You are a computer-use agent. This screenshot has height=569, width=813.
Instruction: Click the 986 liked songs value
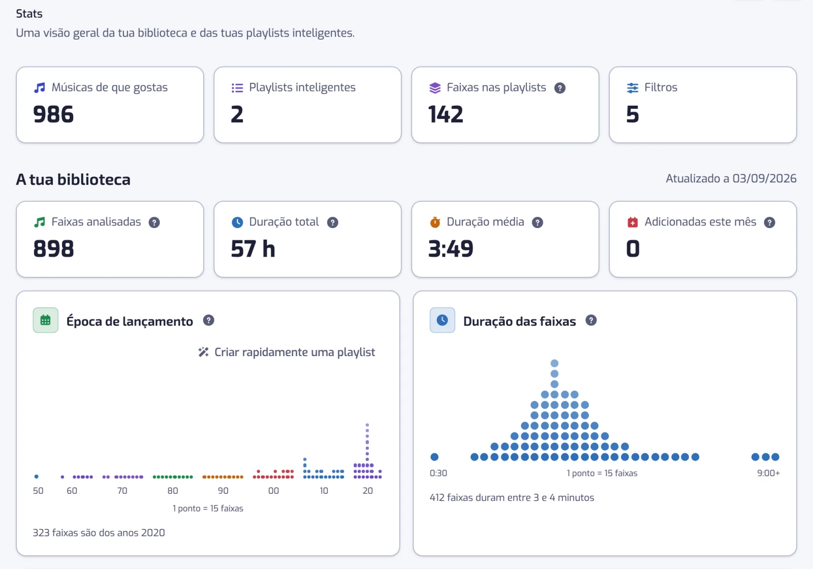(54, 114)
